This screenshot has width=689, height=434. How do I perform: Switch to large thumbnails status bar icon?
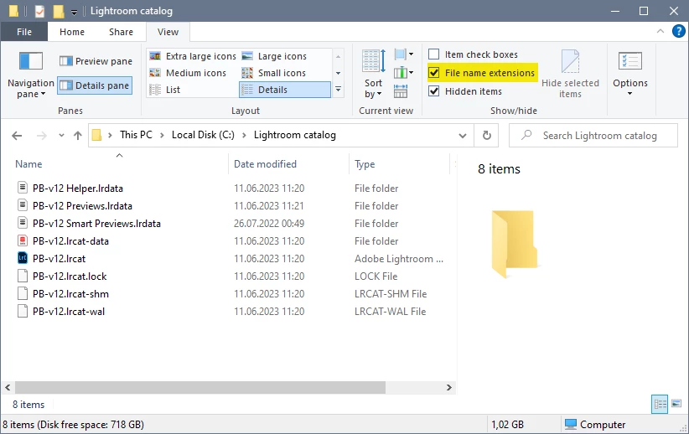tap(676, 404)
